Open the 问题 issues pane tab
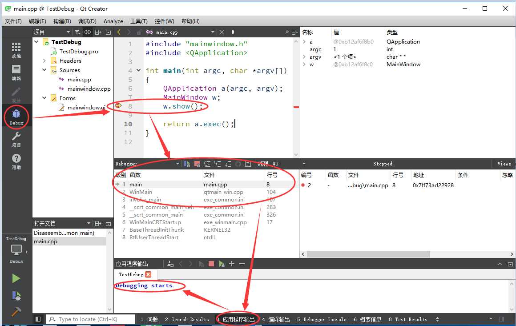 coord(149,319)
